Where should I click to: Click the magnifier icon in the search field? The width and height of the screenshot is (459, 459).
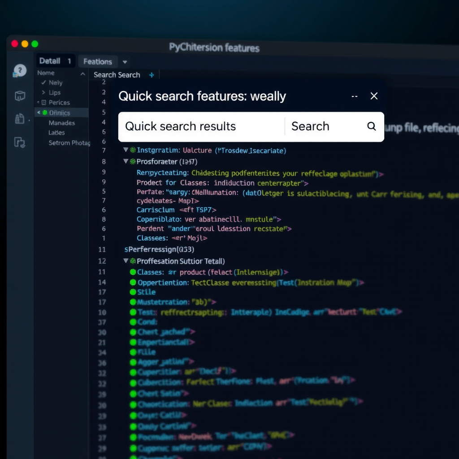pyautogui.click(x=371, y=126)
